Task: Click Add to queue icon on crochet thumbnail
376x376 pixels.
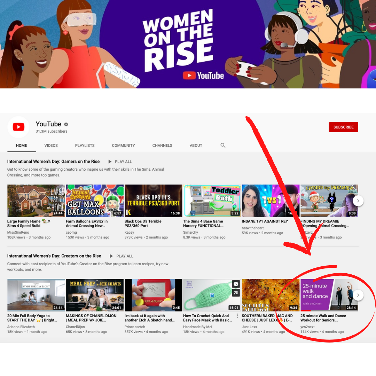Action: coord(236,292)
